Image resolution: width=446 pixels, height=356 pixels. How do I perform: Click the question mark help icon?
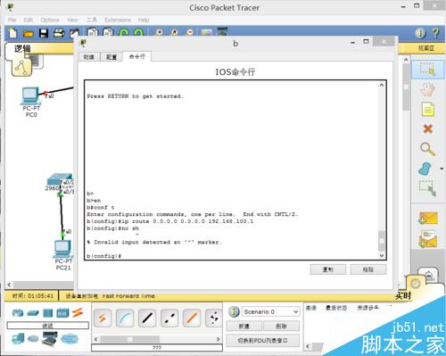tap(436, 33)
